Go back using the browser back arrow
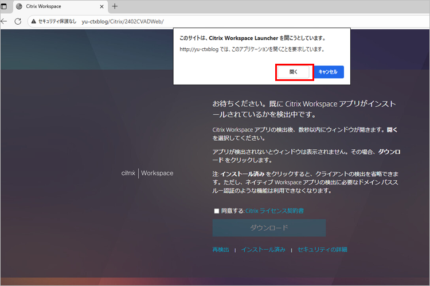Image resolution: width=430 pixels, height=286 pixels. [x=3, y=21]
